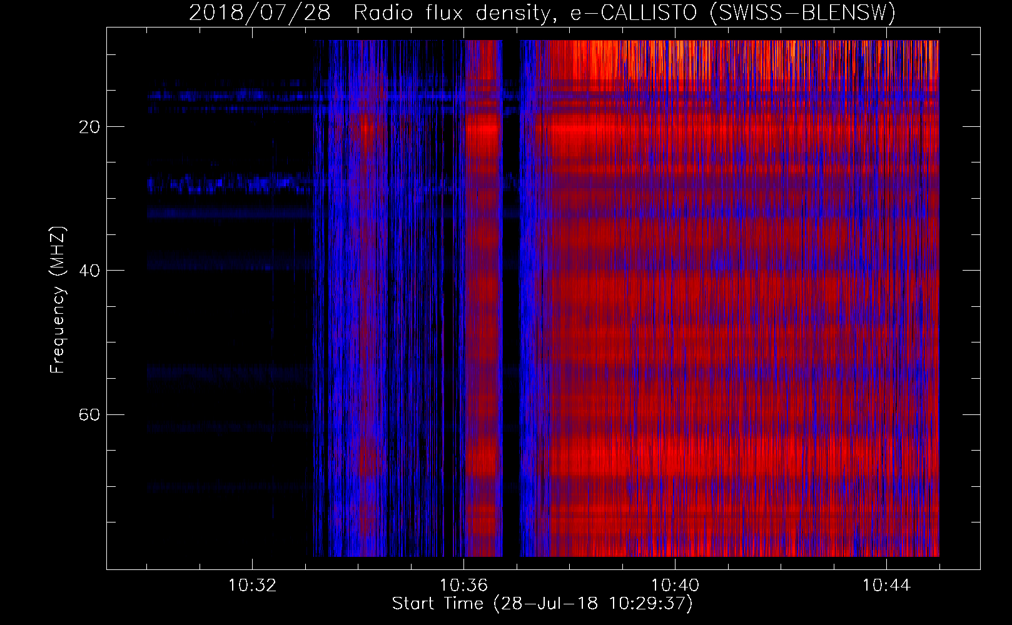Click the '10:40' time tick label
1012x625 pixels.
pos(675,586)
